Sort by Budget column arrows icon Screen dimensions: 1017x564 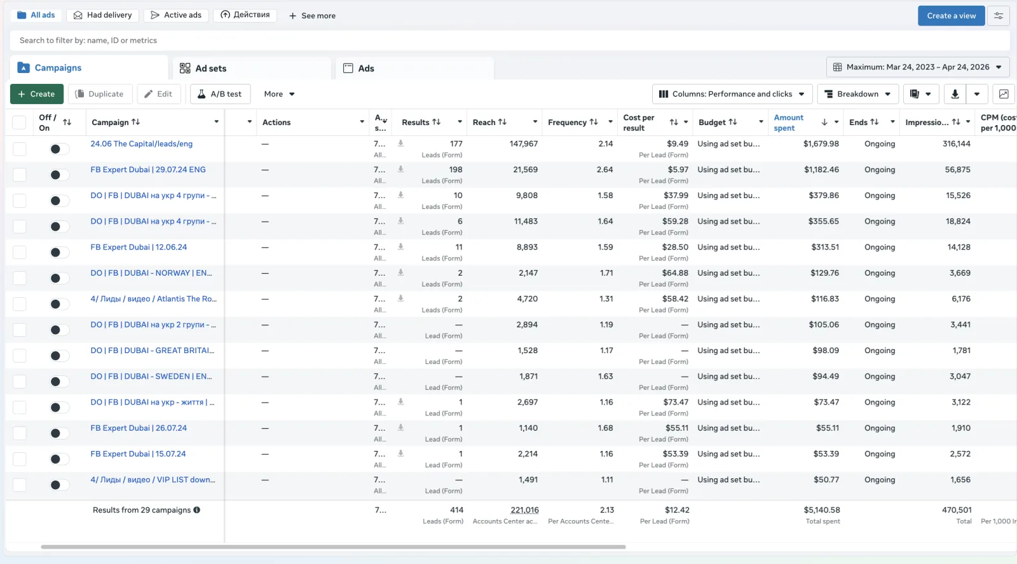click(x=733, y=122)
